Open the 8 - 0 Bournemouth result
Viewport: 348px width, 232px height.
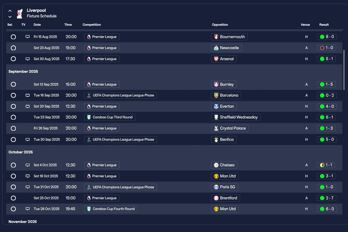(327, 37)
